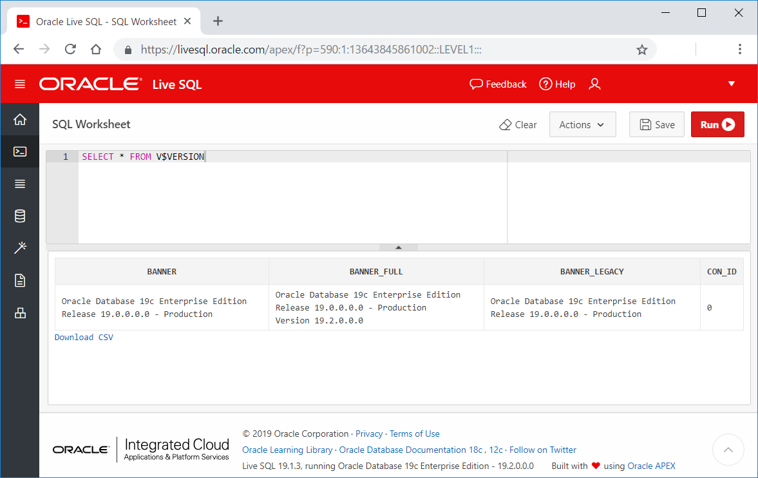
Task: Bookmark the page using the star icon
Action: pyautogui.click(x=641, y=49)
